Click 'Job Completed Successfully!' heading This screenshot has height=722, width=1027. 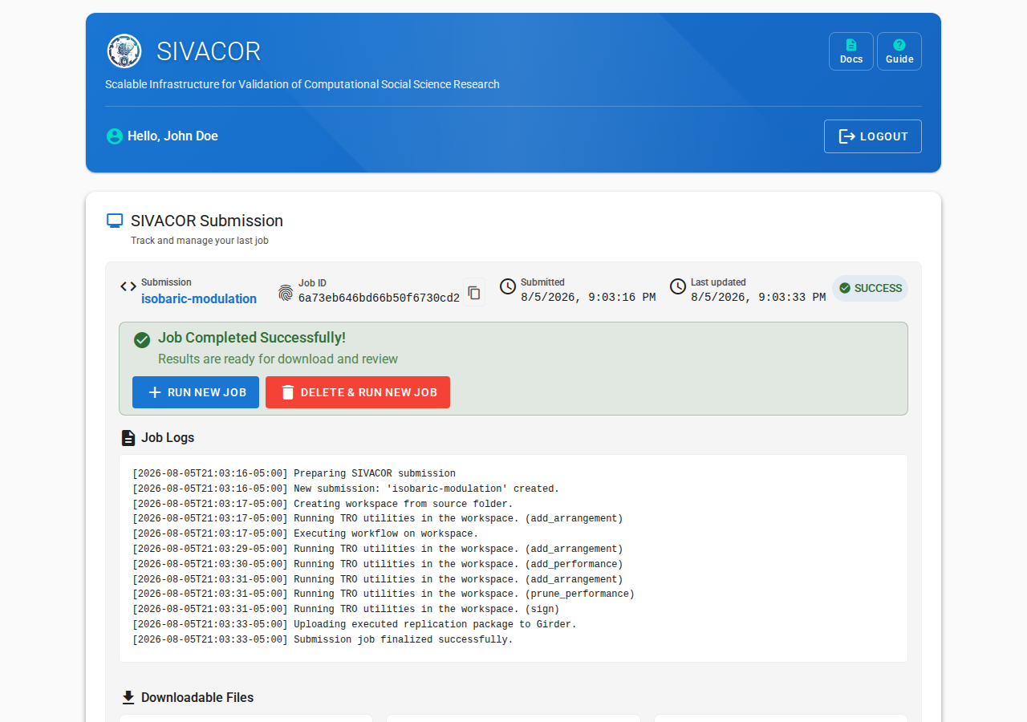click(252, 338)
